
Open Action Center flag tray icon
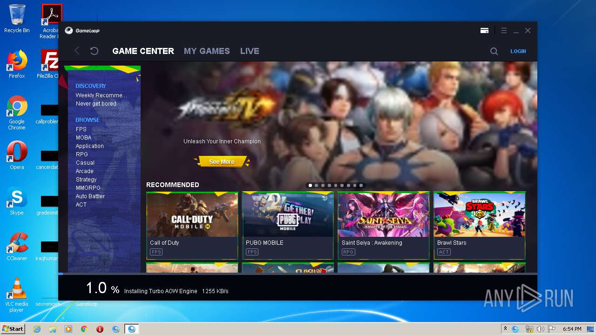pyautogui.click(x=552, y=329)
